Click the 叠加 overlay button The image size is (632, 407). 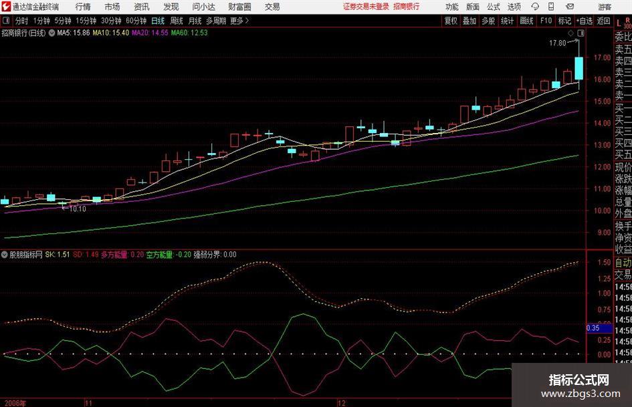[469, 21]
